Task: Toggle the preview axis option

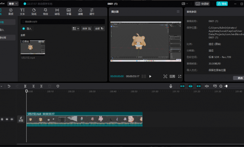Action: click(207, 86)
